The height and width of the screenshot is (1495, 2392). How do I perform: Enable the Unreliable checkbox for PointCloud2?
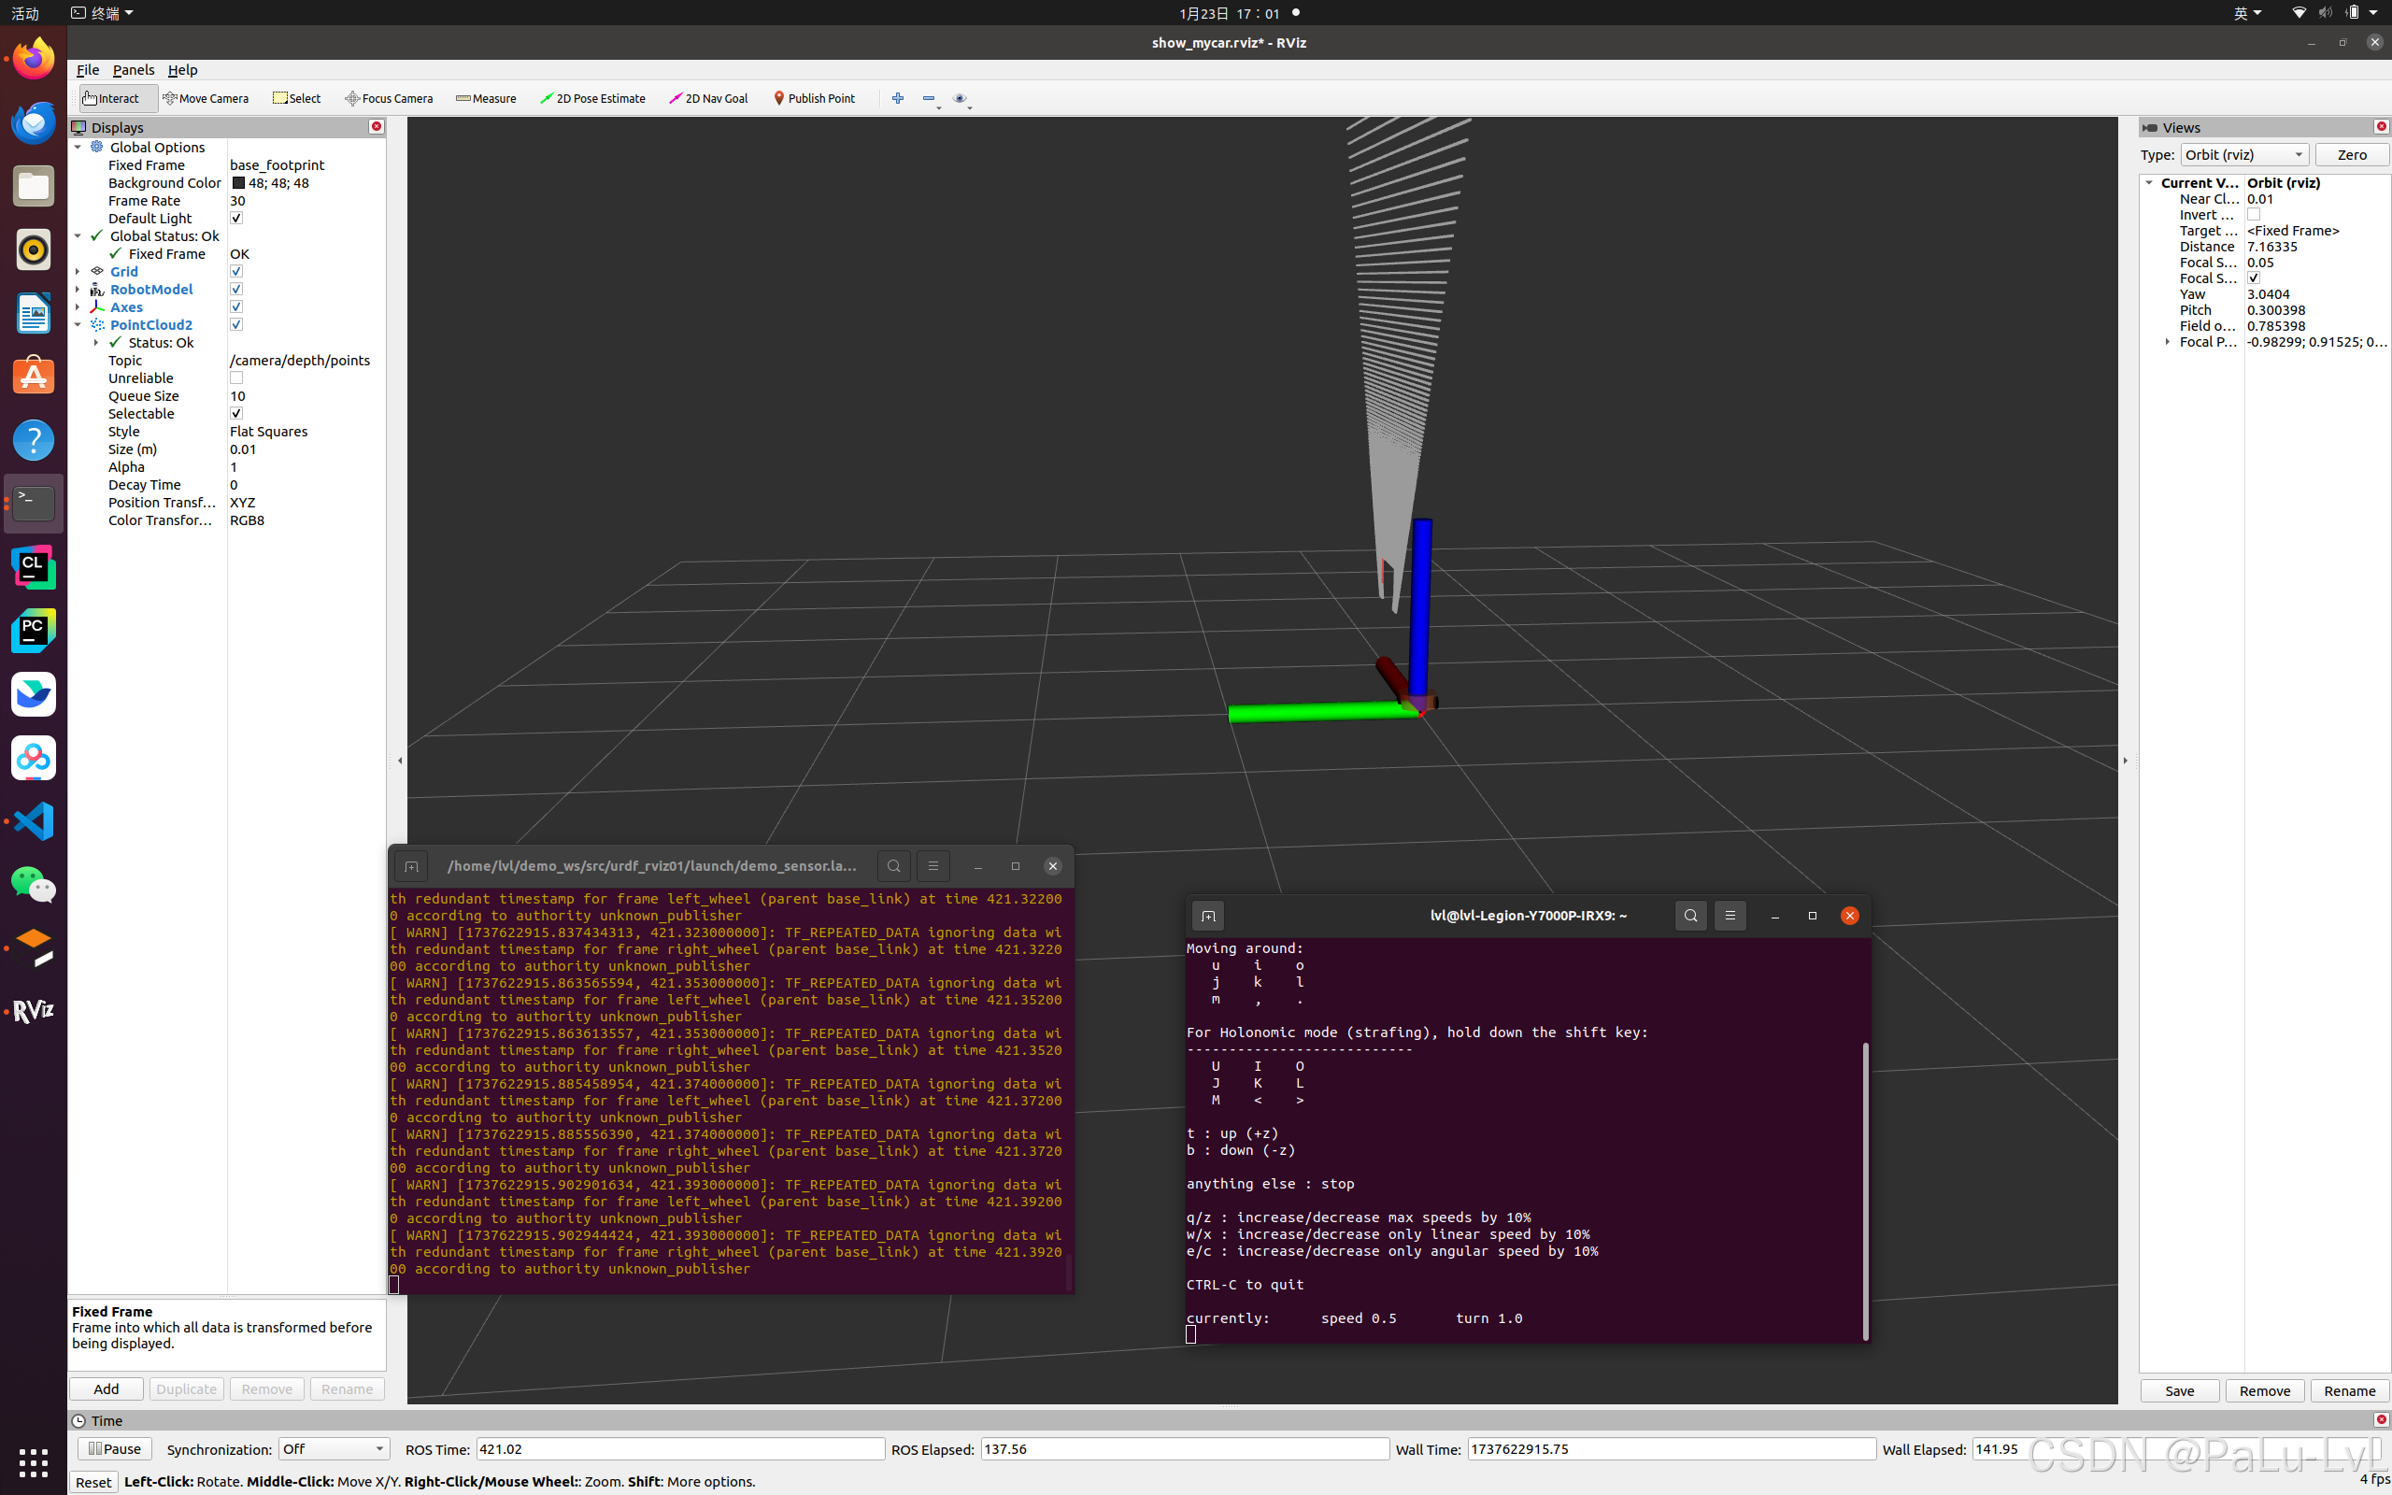236,377
